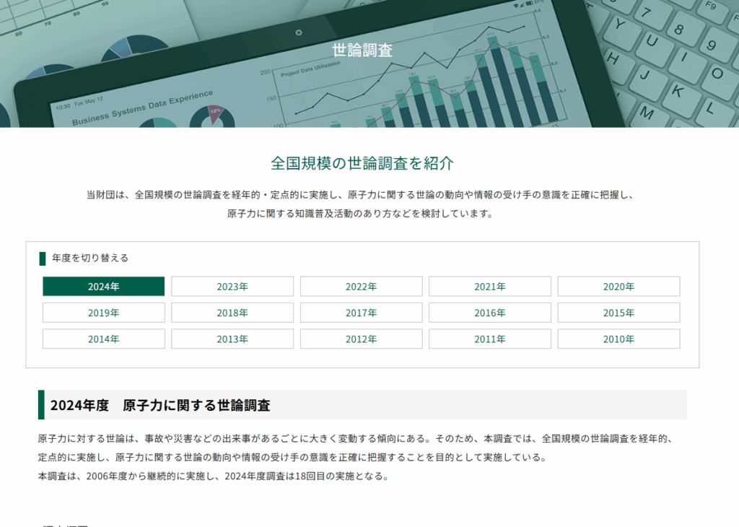739x527 pixels.
Task: Display the 2011年 survey results
Action: (x=490, y=339)
